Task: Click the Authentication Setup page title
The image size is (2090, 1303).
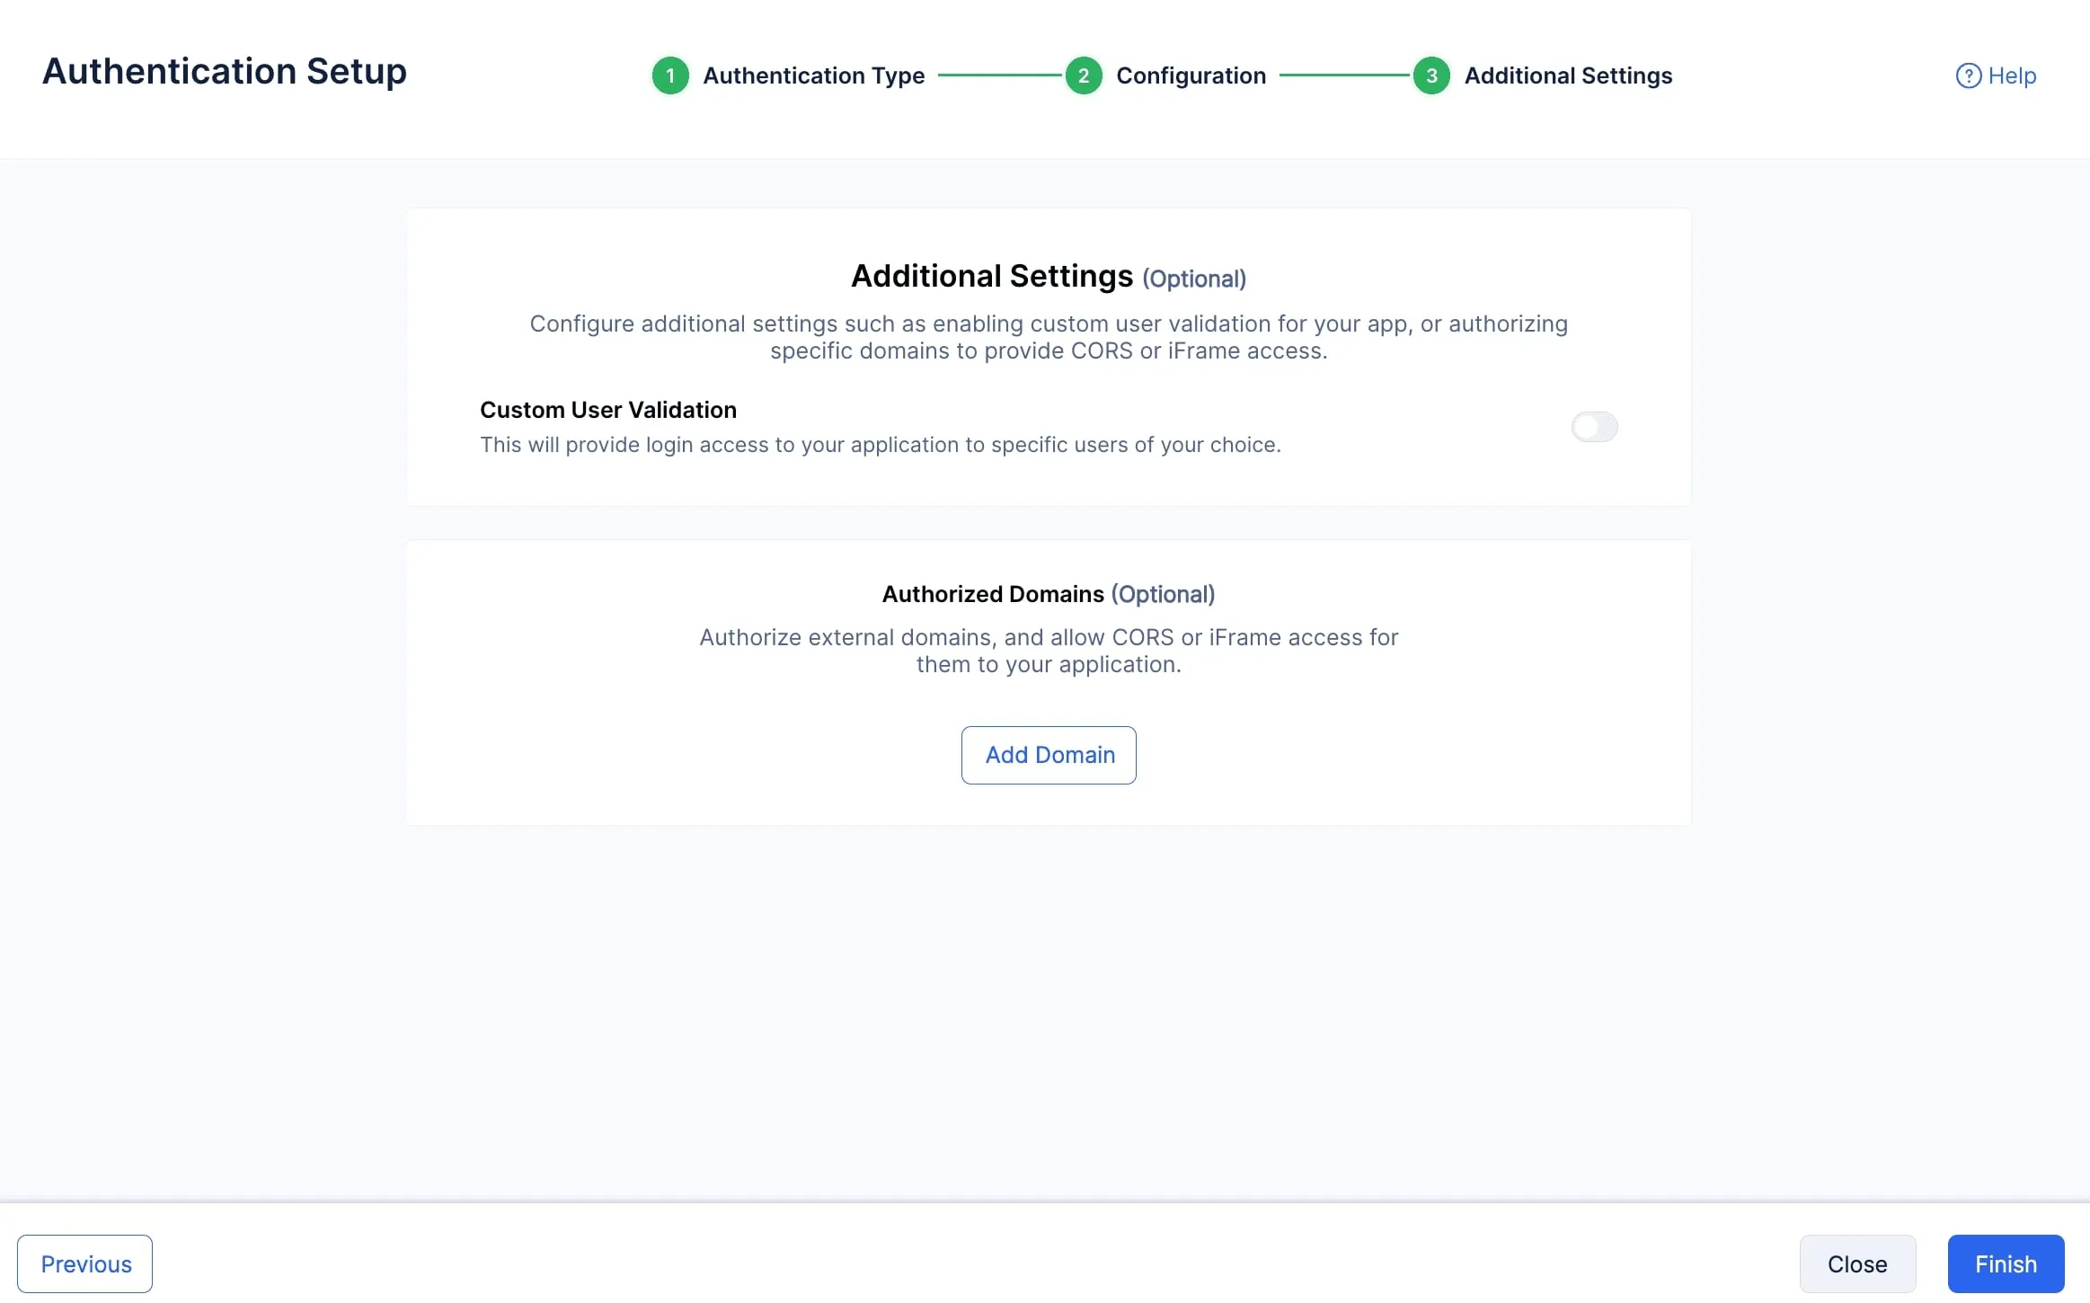Action: [225, 71]
